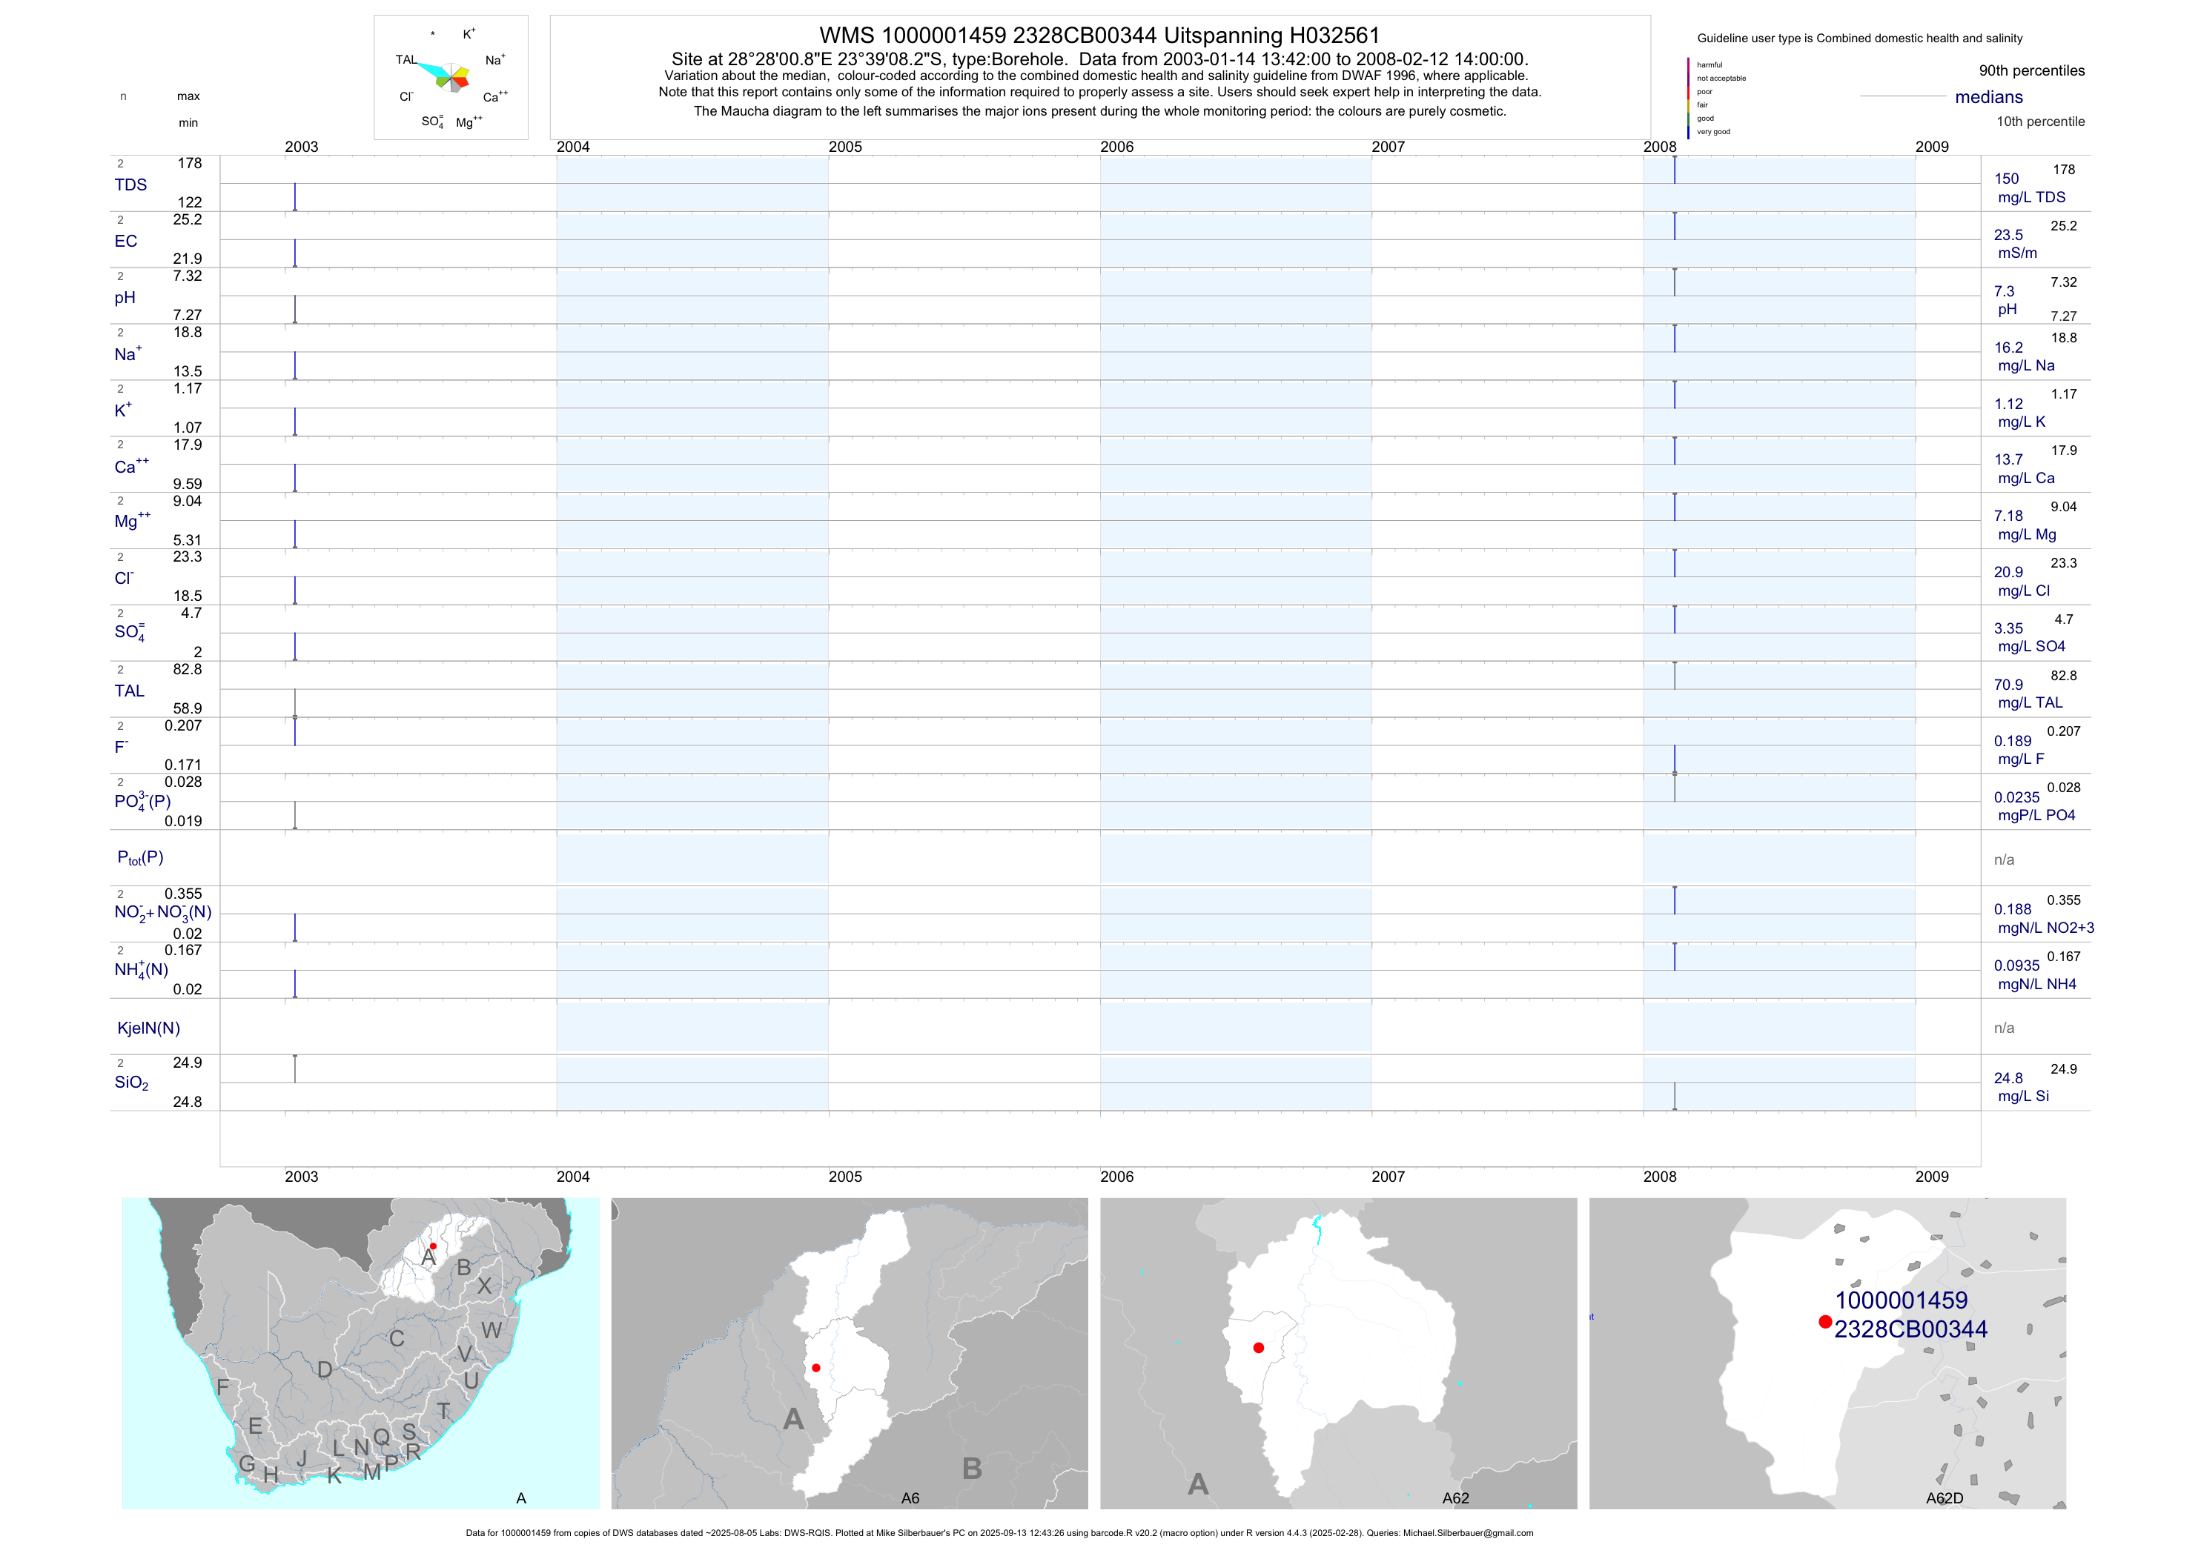Screen dimensions: 2201x1556
Task: Click the red site dot on South Africa map
Action: tap(433, 1246)
